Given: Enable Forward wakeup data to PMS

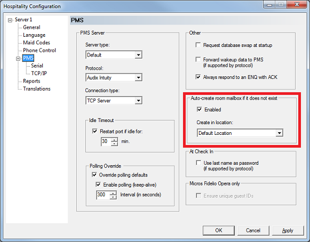Looking at the screenshot, I should 198,59.
